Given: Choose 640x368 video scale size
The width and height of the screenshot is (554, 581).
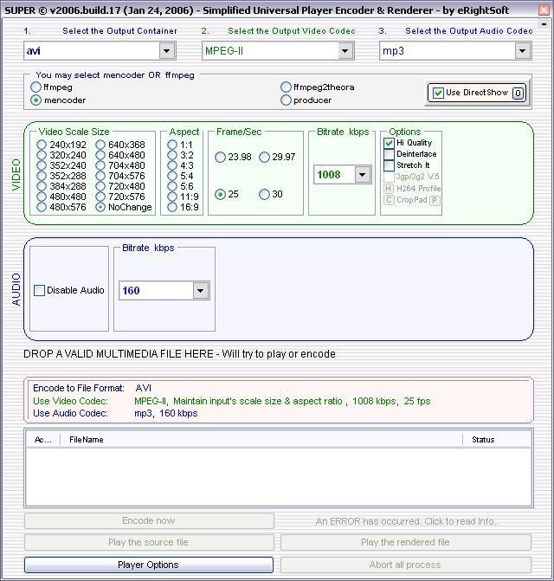Looking at the screenshot, I should pyautogui.click(x=100, y=145).
